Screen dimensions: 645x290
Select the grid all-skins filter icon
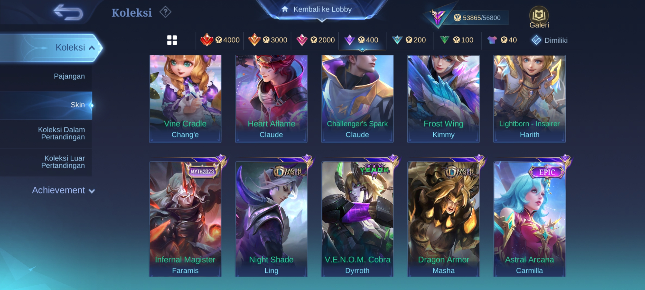click(172, 40)
